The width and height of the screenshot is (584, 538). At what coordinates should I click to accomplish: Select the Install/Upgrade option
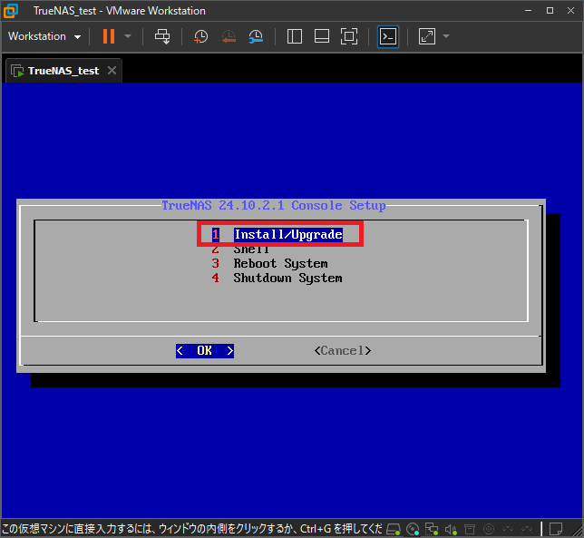(277, 234)
